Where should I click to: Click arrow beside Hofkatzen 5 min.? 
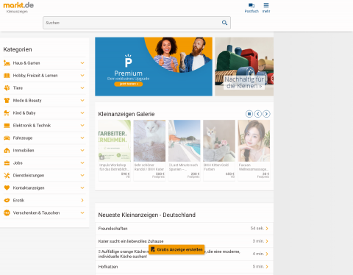click(267, 267)
